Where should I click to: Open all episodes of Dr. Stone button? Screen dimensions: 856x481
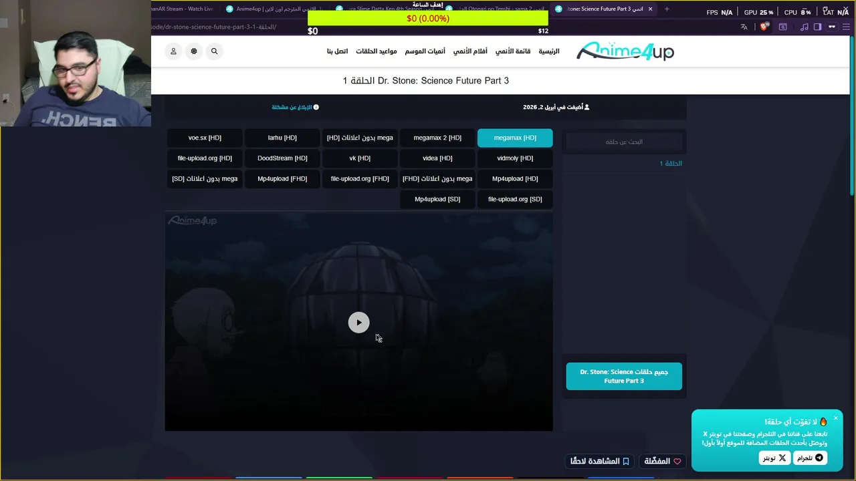[x=624, y=376]
